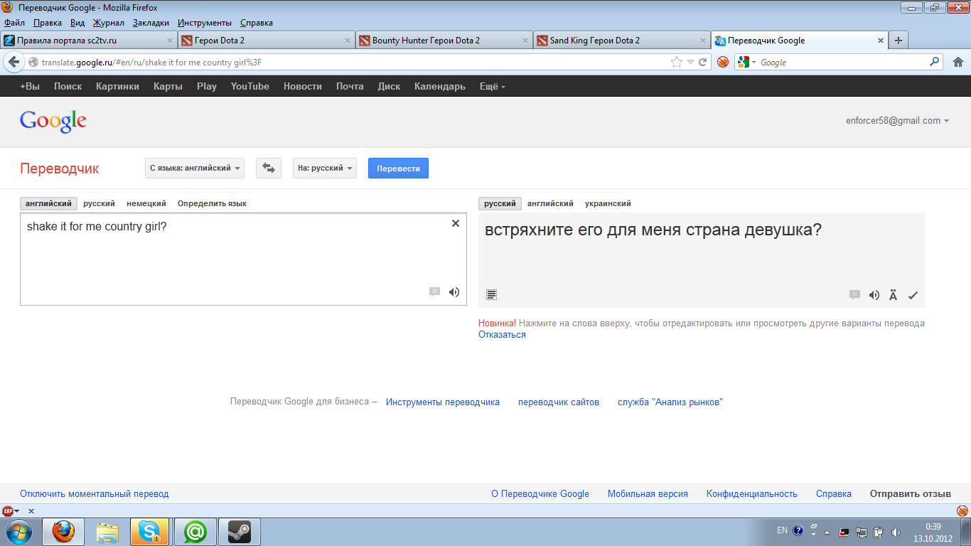Click translation comment bubble icon
971x546 pixels.
(x=854, y=295)
